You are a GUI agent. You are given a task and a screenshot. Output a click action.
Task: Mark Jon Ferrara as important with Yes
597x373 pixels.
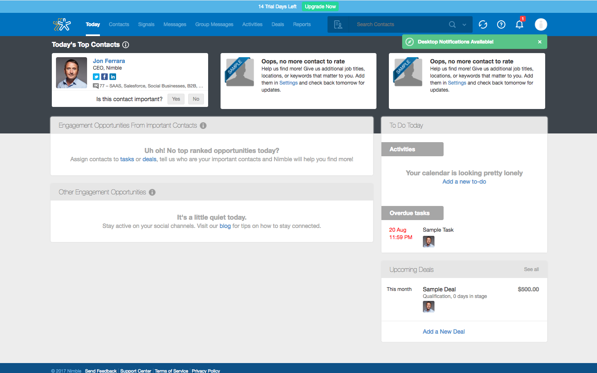pos(176,99)
